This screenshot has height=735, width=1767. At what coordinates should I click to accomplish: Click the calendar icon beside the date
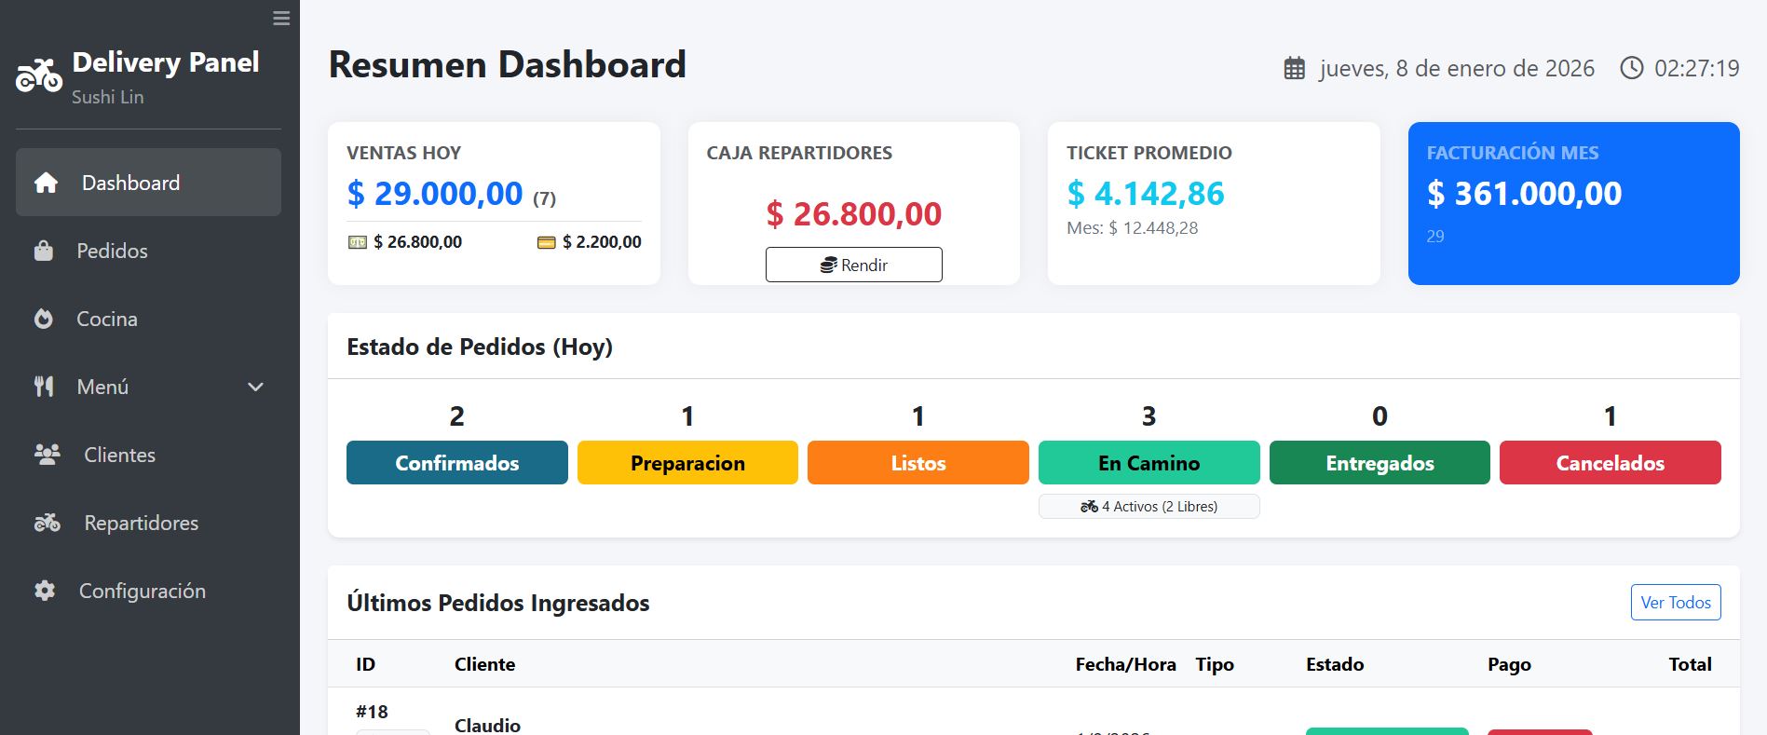pos(1294,68)
